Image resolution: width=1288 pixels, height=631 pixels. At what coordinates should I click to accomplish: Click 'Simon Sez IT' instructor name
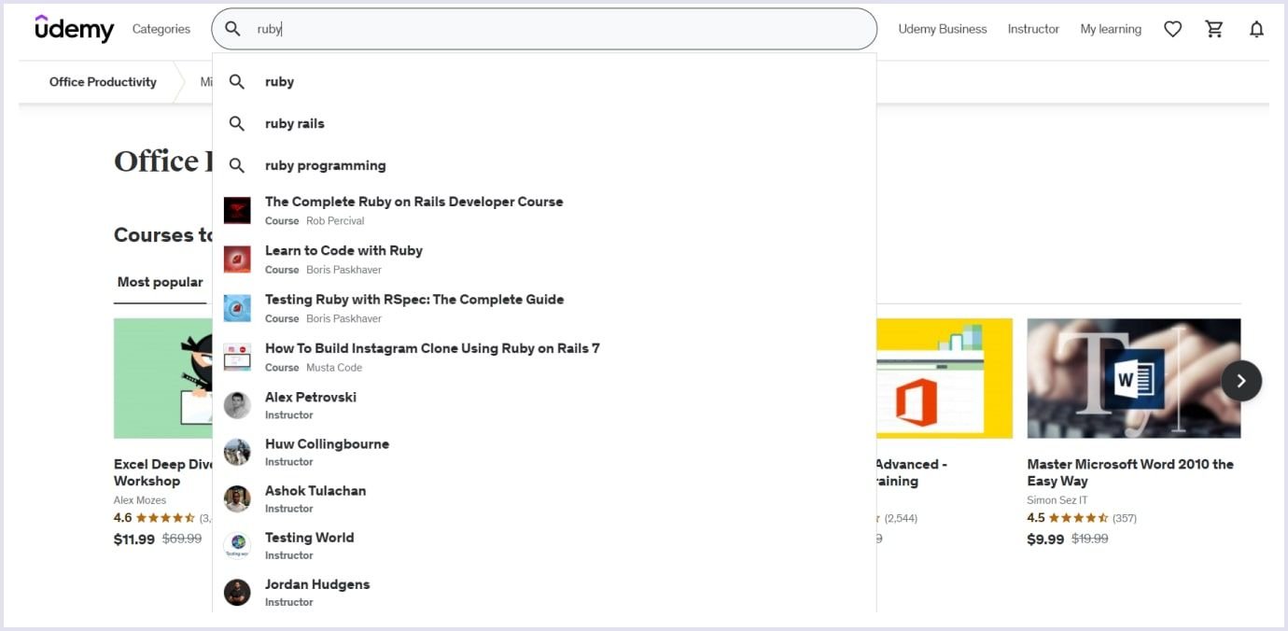point(1057,500)
